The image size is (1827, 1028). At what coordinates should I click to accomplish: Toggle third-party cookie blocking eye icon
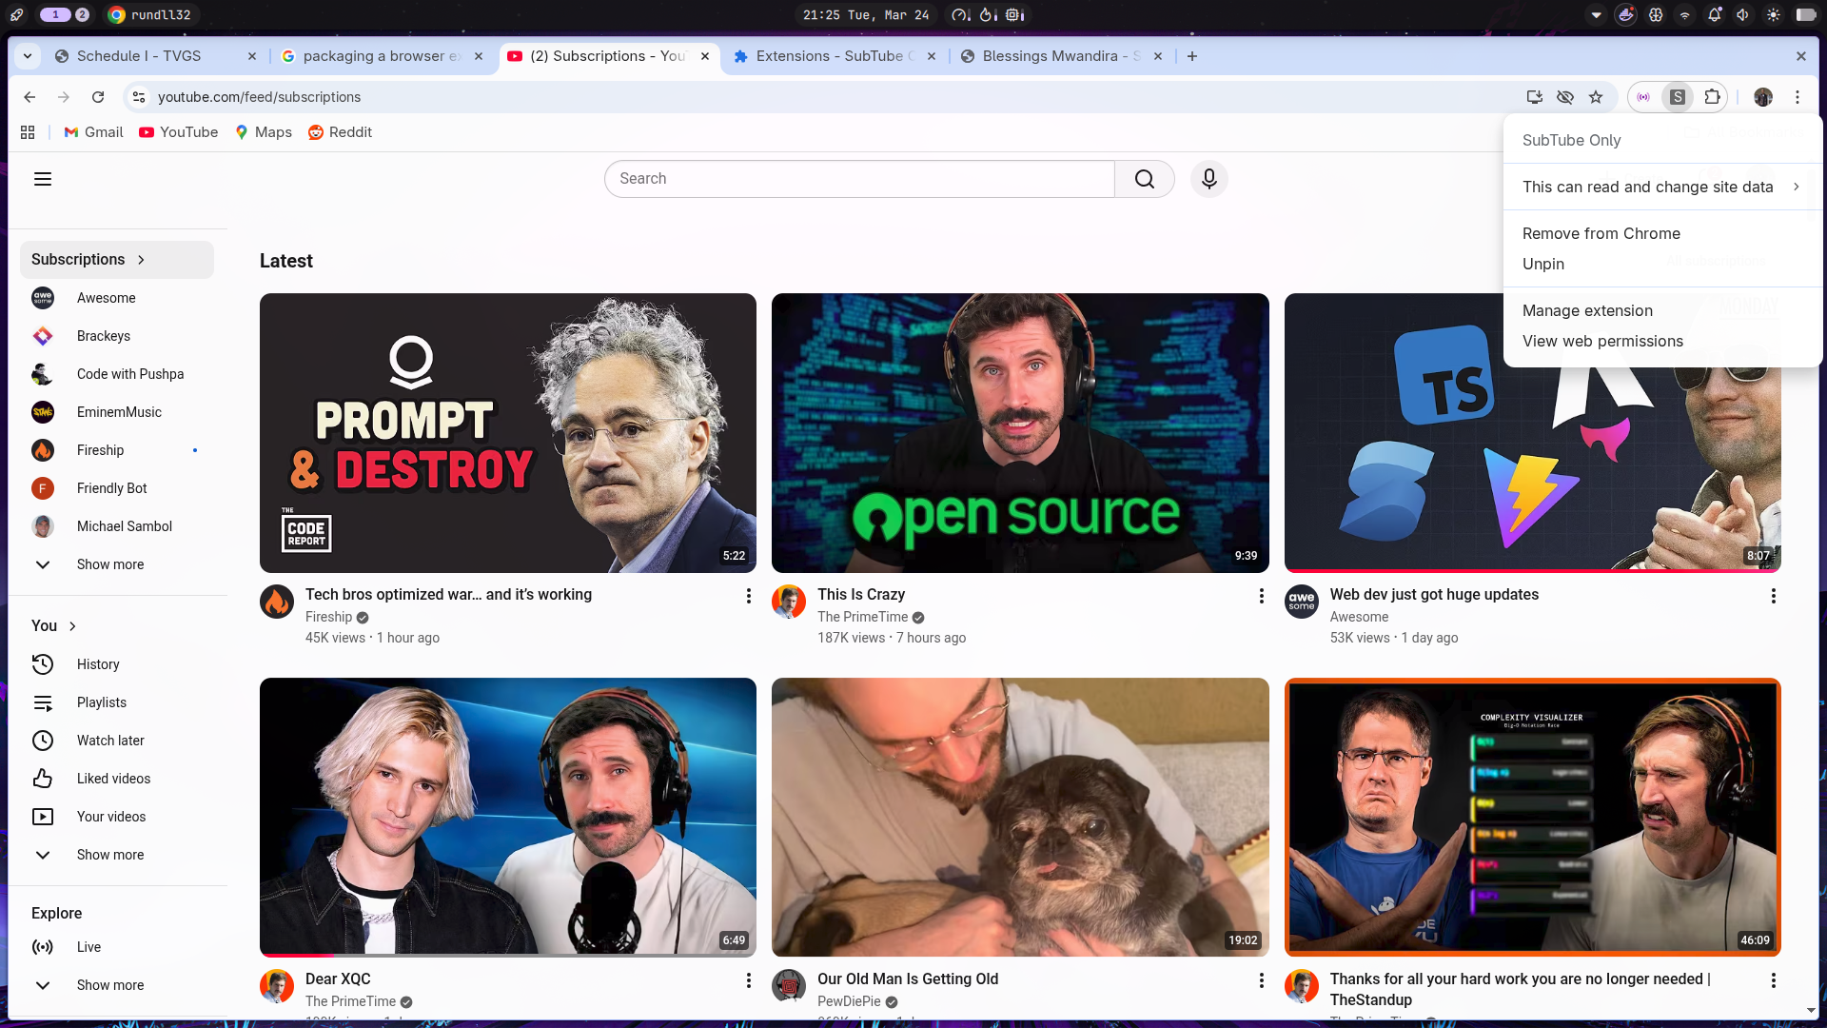[x=1564, y=97]
